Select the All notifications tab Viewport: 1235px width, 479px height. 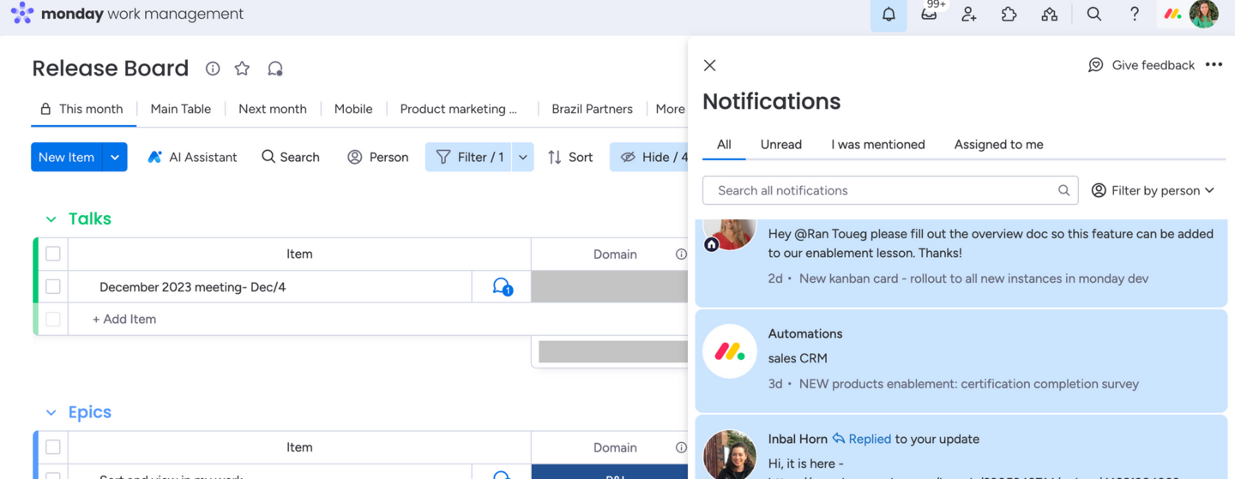(724, 145)
